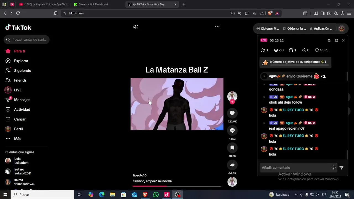Viewport: 354px width, 199px height.
Task: Like the video with the heart icon
Action: [x=232, y=113]
